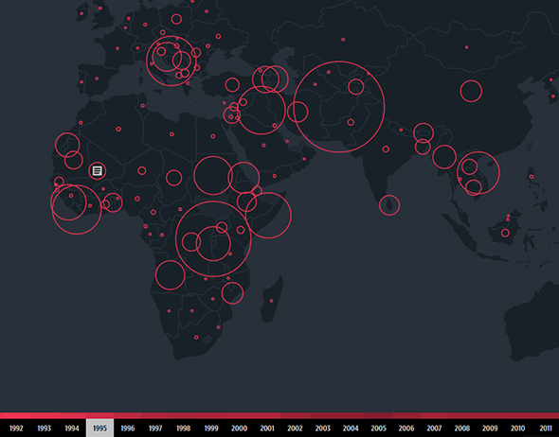The width and height of the screenshot is (559, 437).
Task: Click the large circle over Afghanistan region
Action: tap(339, 107)
